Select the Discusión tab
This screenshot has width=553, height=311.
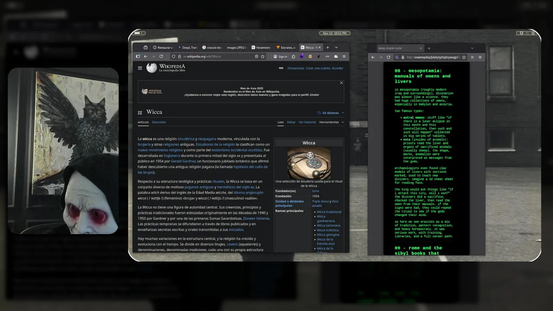tap(159, 122)
